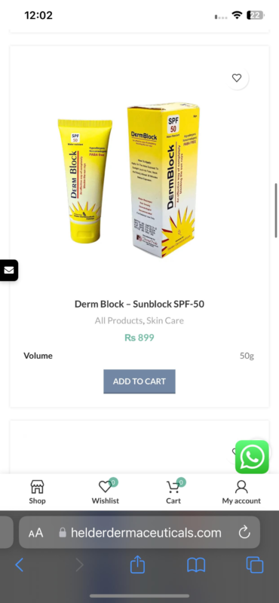Go to My account in the bottom bar

(241, 492)
